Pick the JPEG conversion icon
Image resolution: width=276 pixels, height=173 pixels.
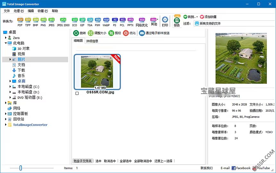(x=51, y=21)
